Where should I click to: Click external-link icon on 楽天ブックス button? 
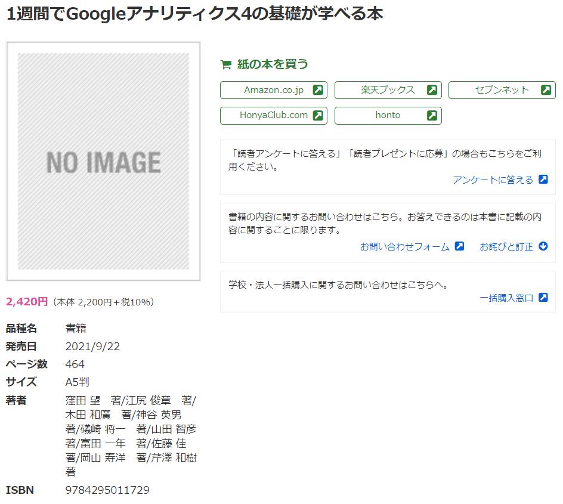432,89
